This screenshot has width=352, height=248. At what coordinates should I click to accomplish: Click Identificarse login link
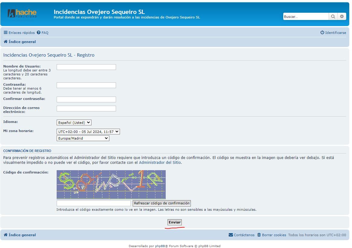pyautogui.click(x=333, y=32)
